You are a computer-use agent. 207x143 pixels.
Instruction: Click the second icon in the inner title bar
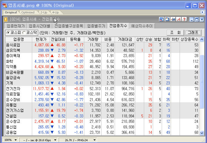coord(167,19)
